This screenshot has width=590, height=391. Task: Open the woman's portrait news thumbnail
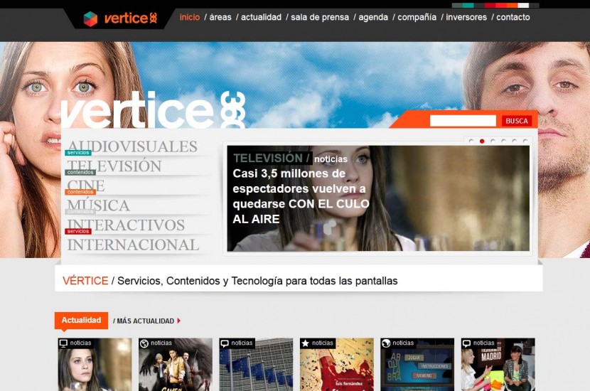tap(95, 364)
